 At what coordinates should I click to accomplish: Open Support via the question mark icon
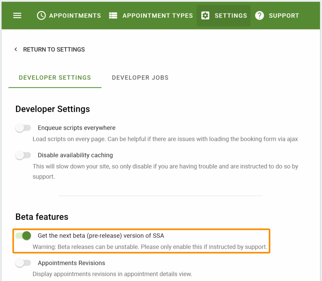click(259, 15)
